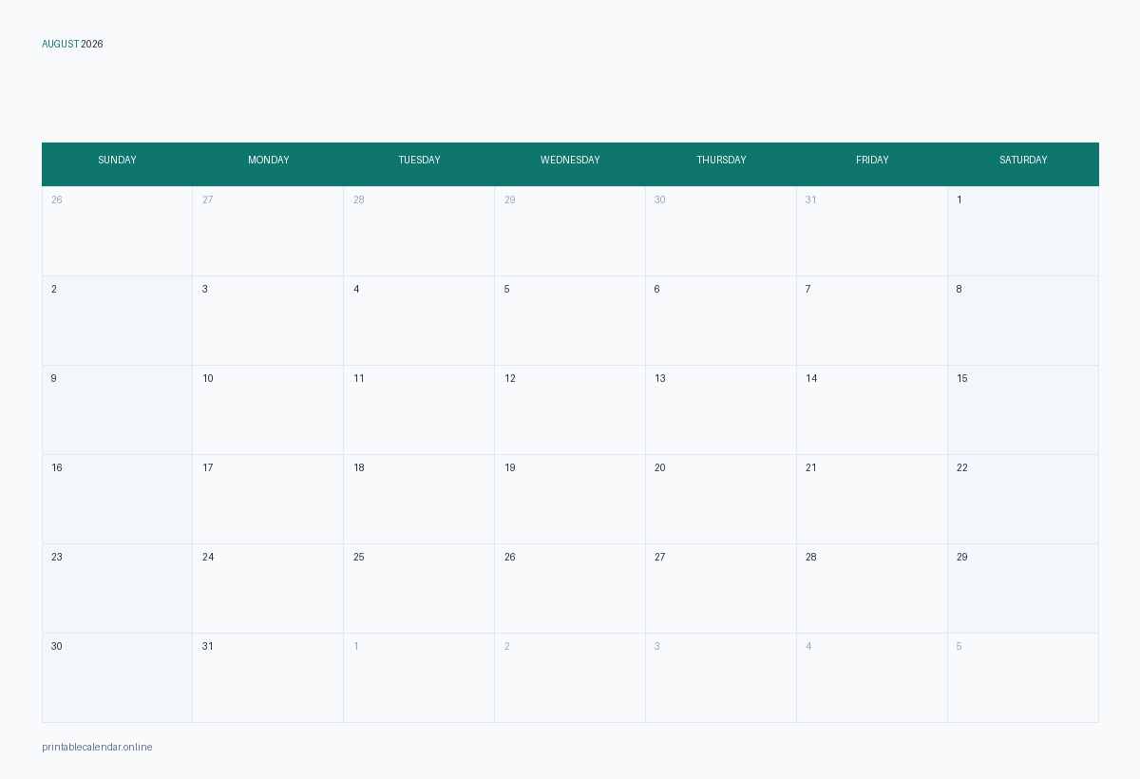Click Sunday August 30 cell
The width and height of the screenshot is (1140, 779).
click(117, 677)
